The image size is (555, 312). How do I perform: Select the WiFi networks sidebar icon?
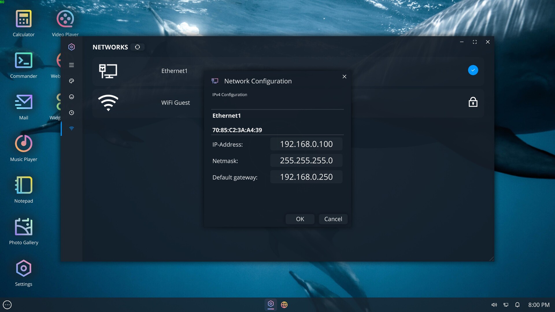pos(71,129)
